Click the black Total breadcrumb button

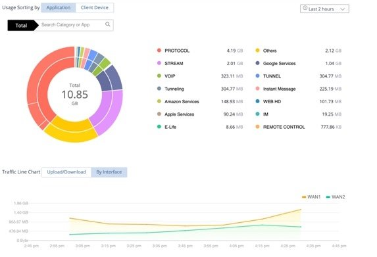coord(23,26)
